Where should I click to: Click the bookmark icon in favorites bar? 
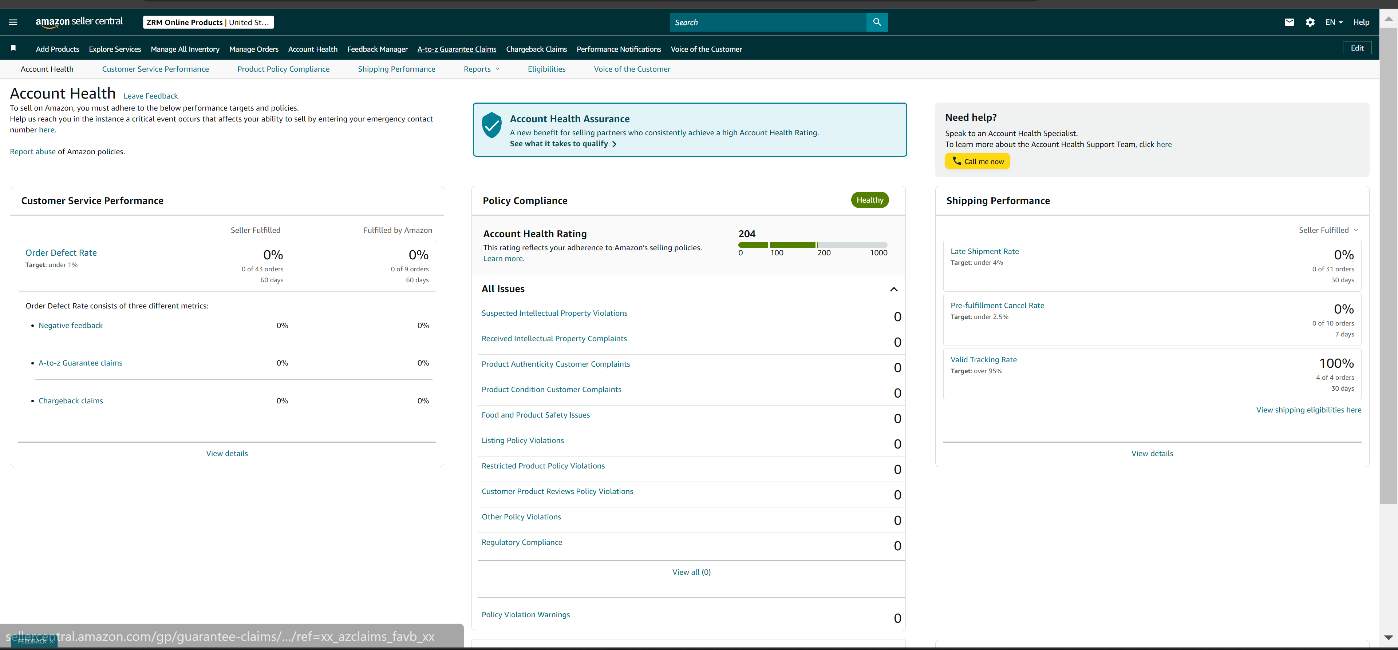coord(13,48)
